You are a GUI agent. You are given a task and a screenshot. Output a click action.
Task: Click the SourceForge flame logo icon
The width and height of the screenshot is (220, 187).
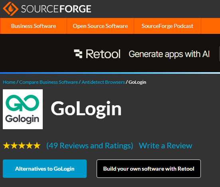(11, 9)
